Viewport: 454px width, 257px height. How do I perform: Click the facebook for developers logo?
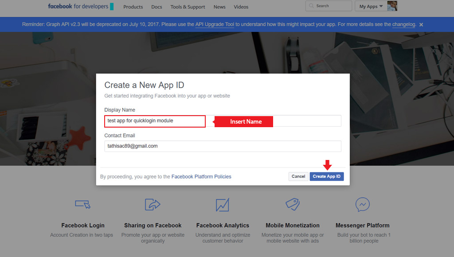pos(81,6)
